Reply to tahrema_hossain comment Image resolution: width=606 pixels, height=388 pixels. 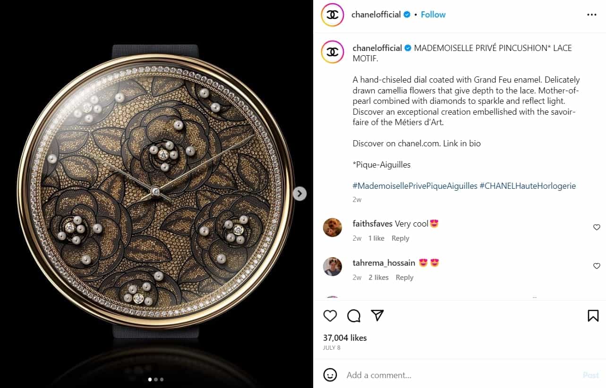pyautogui.click(x=404, y=278)
